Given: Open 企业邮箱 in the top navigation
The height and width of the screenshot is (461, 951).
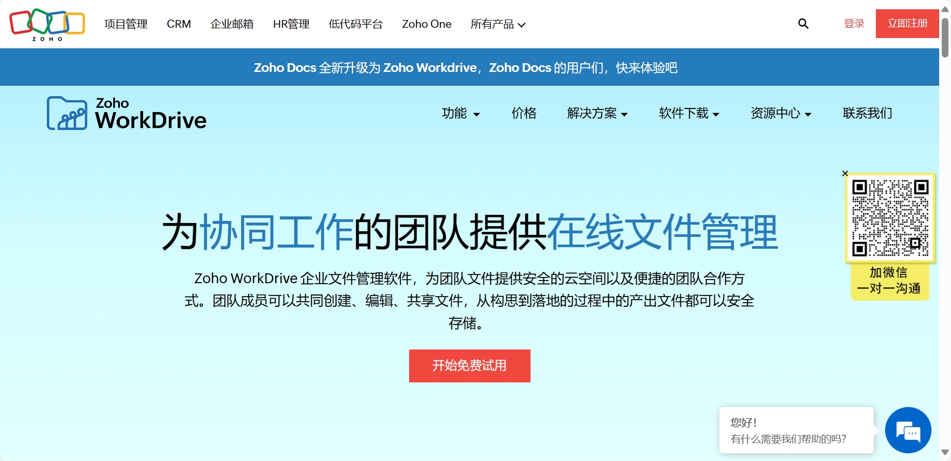Looking at the screenshot, I should (x=232, y=24).
